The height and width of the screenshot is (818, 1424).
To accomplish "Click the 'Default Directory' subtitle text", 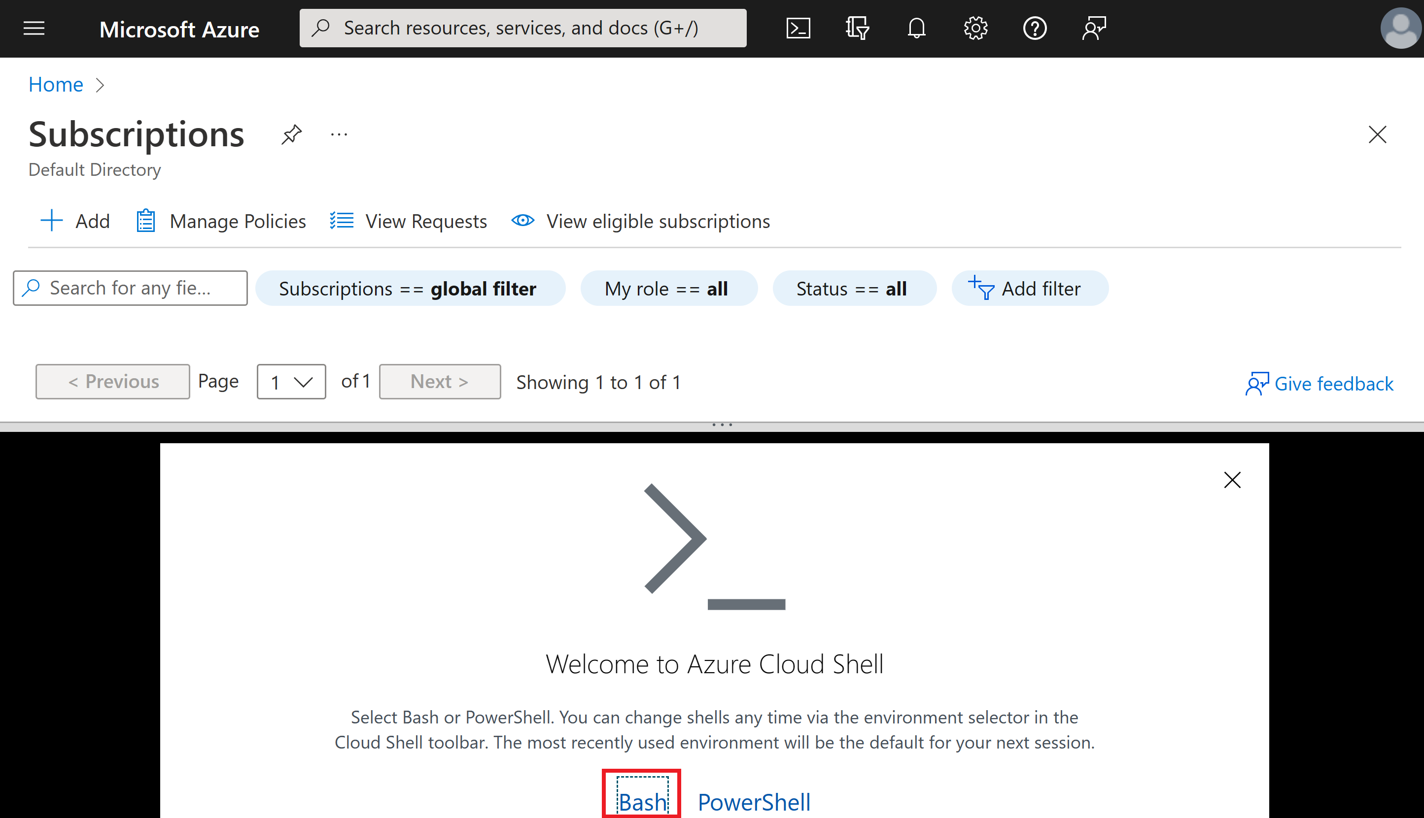I will (x=95, y=170).
